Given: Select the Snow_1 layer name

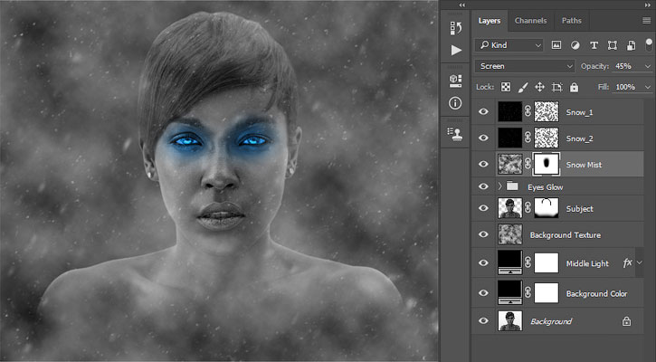Looking at the screenshot, I should coord(579,112).
